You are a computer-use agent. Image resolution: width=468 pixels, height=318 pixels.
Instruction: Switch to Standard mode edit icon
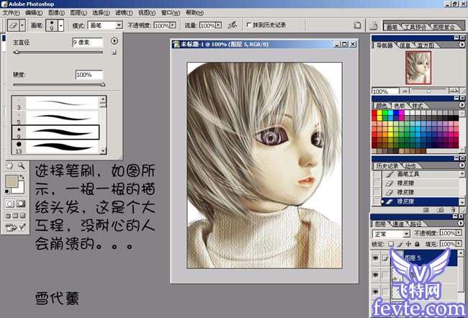[9, 204]
